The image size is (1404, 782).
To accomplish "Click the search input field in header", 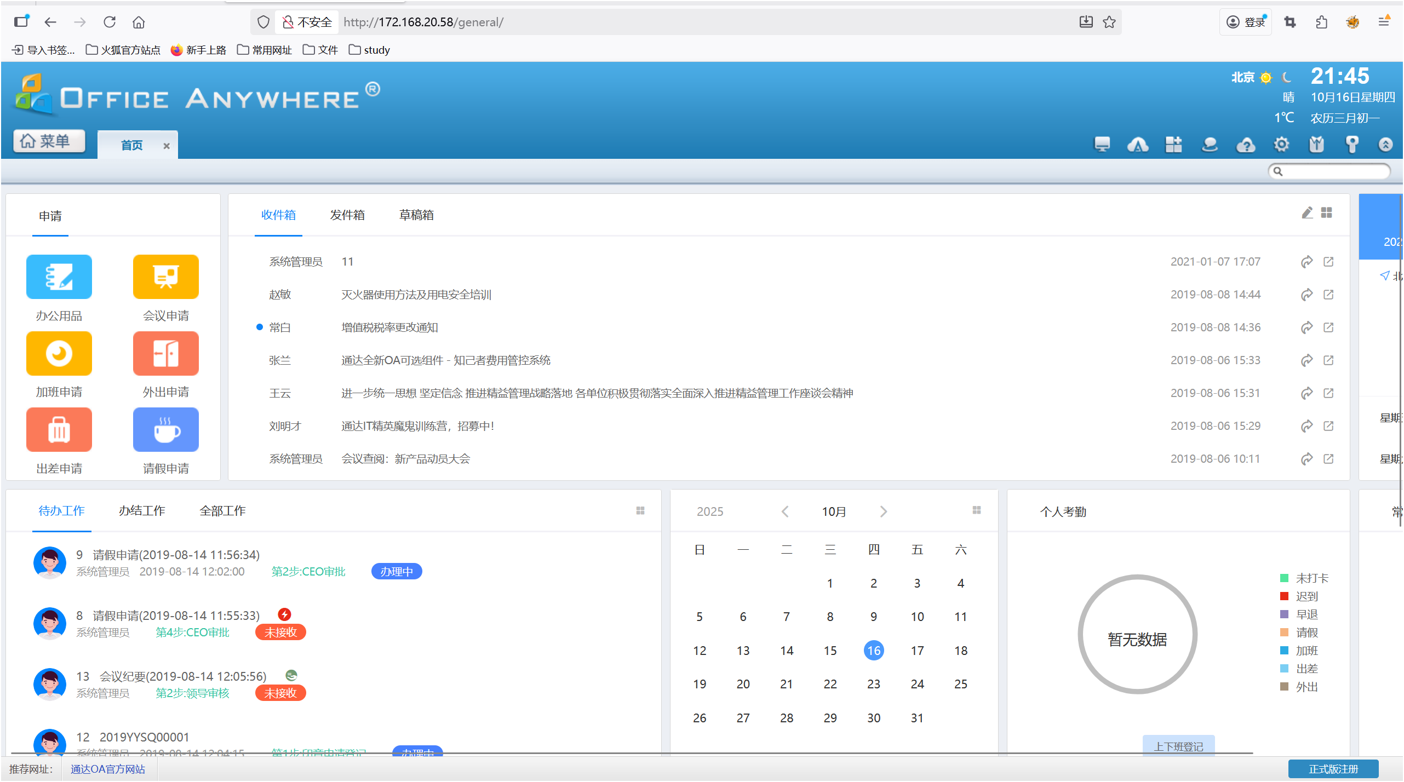I will tap(1333, 171).
